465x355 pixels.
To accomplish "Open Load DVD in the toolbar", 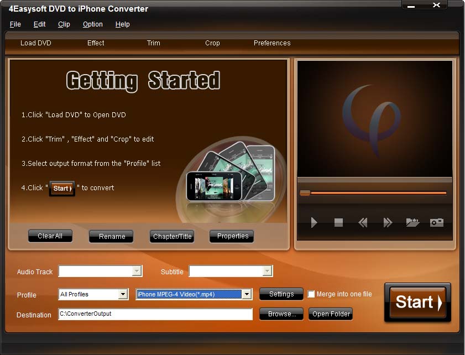I will [x=36, y=43].
